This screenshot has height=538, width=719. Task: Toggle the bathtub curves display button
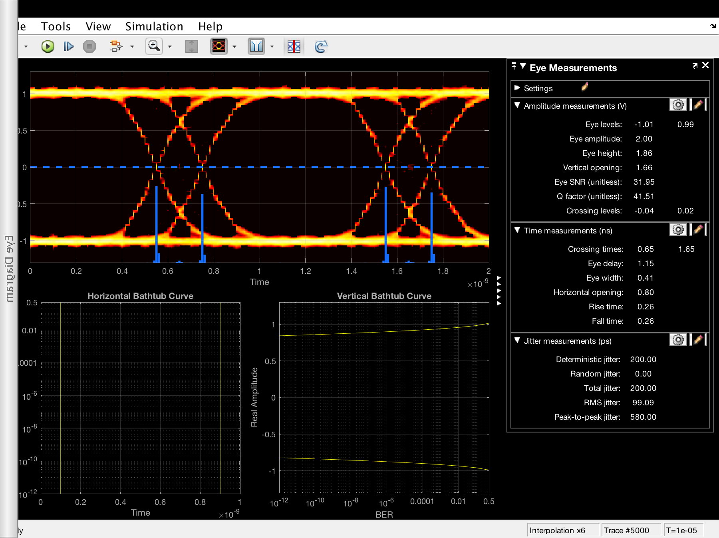256,46
